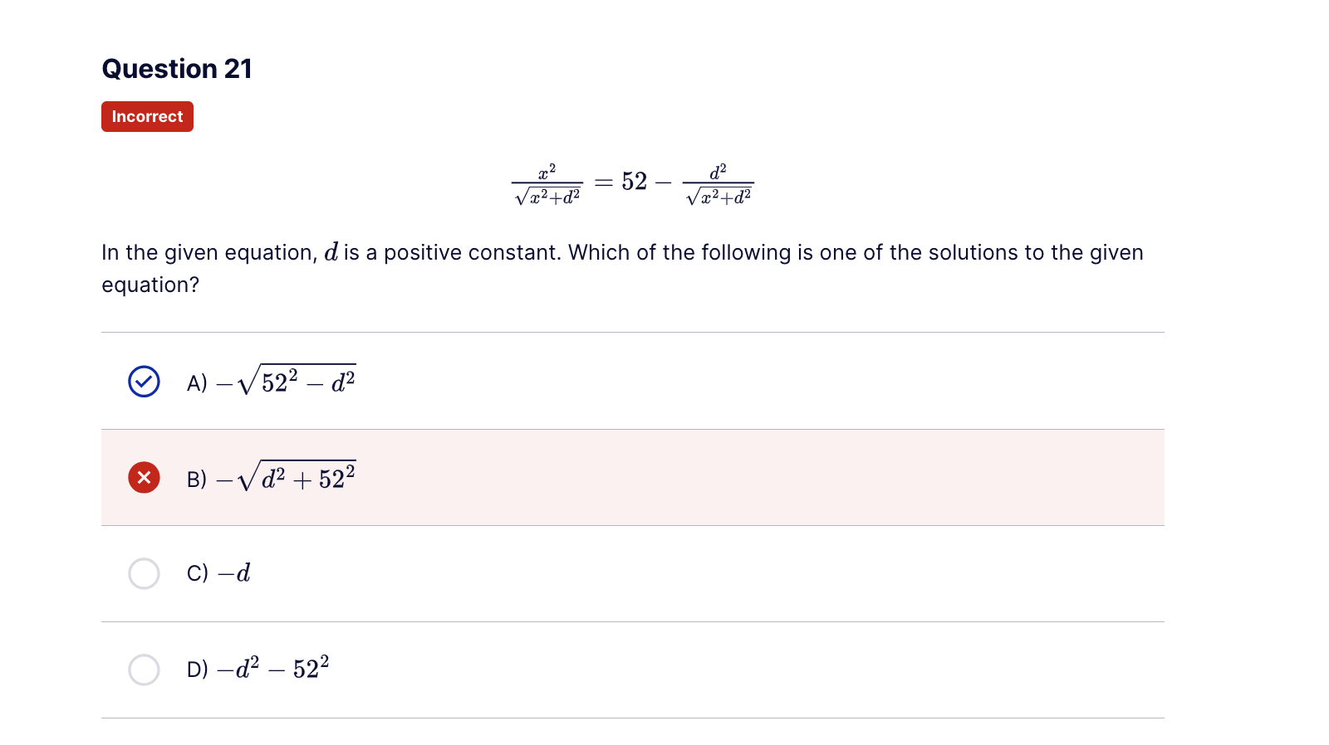This screenshot has height=745, width=1329.
Task: Click the pink highlighted row of option B
Action: pos(633,477)
